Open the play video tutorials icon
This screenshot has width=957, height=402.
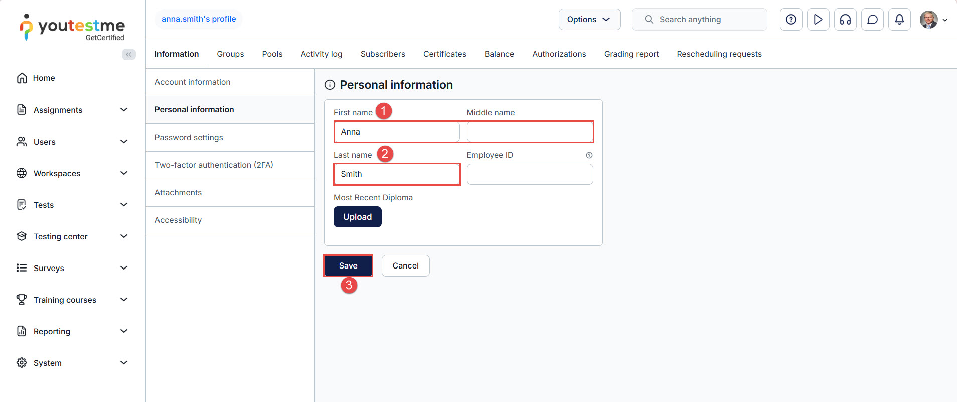click(818, 20)
